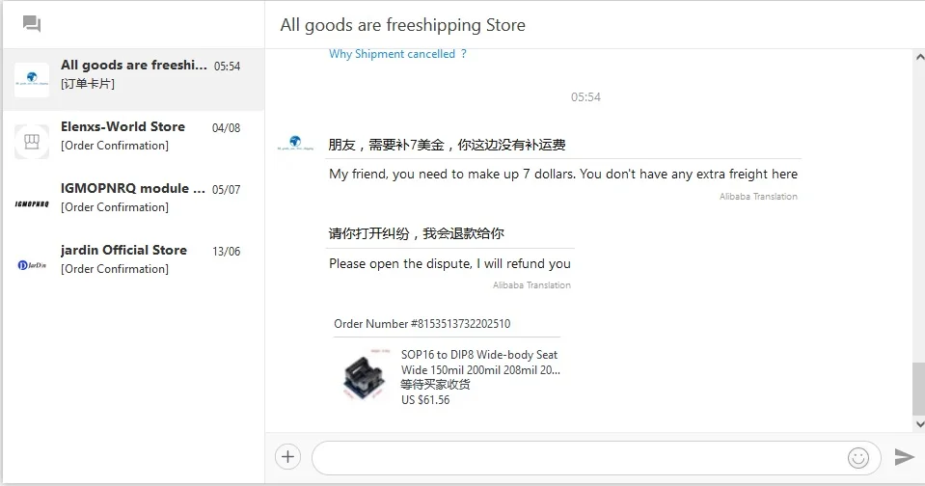This screenshot has height=486, width=925.
Task: Open the Elenxs-World Store conversation
Action: [x=133, y=142]
